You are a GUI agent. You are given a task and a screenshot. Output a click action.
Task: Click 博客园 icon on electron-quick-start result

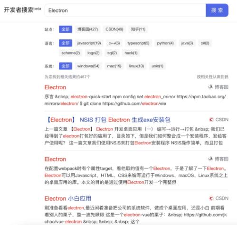click(x=210, y=87)
